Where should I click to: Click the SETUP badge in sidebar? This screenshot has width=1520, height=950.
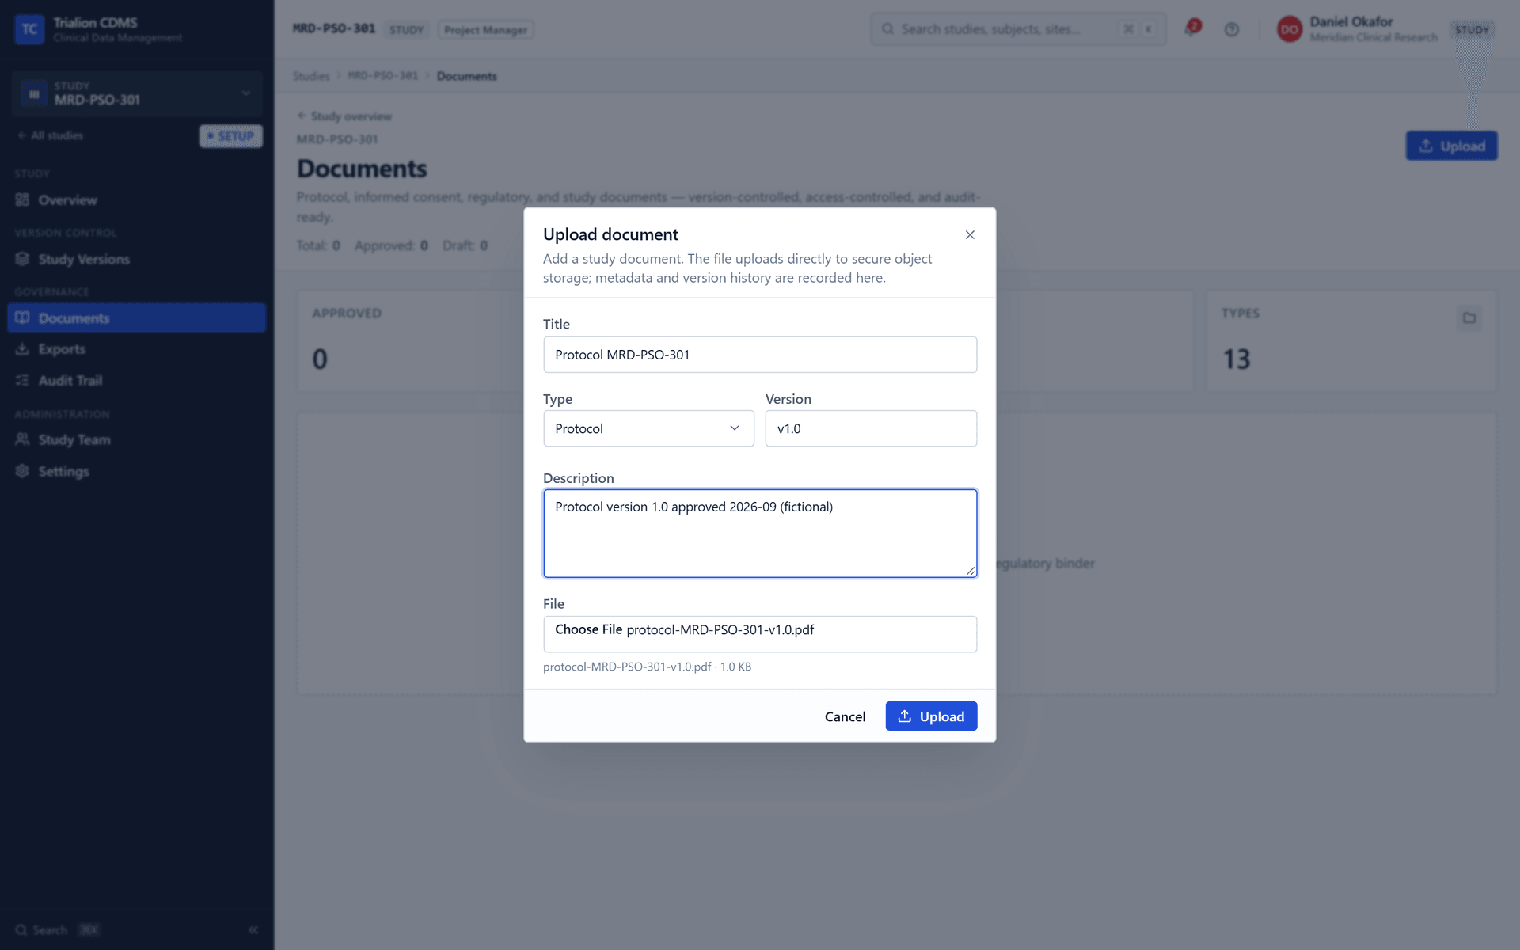tap(230, 136)
